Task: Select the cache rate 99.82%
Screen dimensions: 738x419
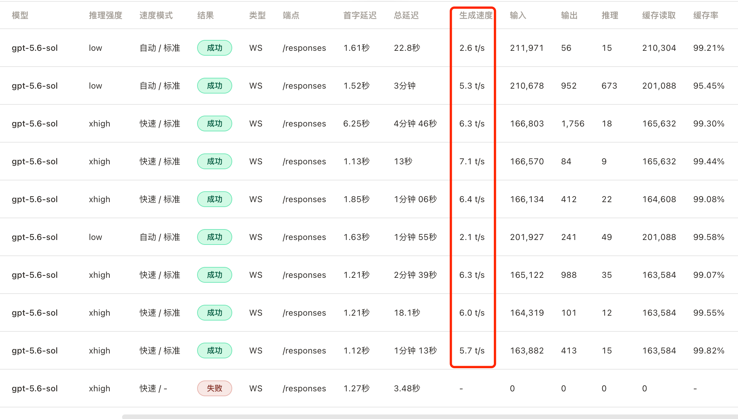Action: click(709, 351)
